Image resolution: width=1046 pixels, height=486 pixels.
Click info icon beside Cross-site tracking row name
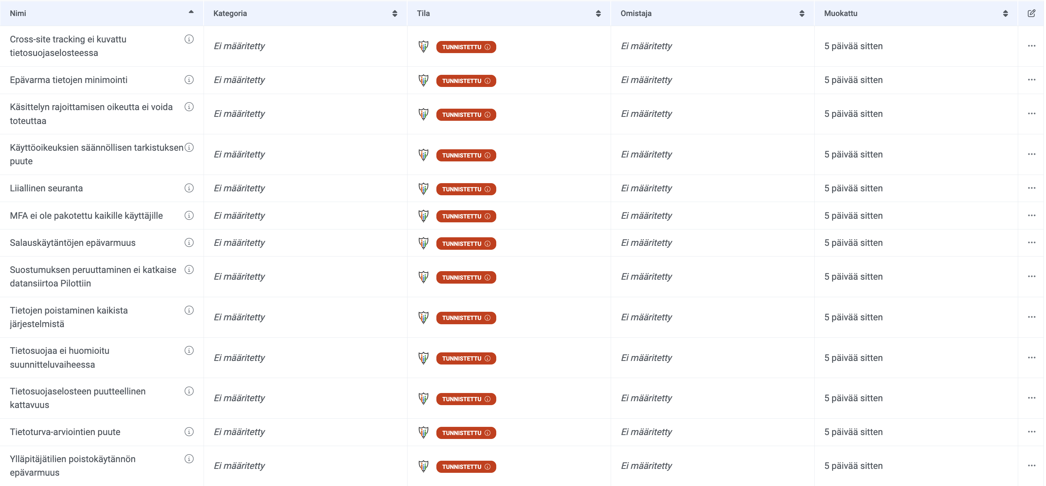click(x=189, y=39)
